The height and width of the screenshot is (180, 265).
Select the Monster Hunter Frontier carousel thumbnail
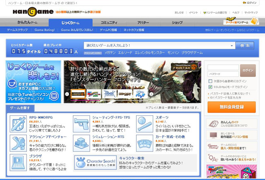click(x=78, y=94)
